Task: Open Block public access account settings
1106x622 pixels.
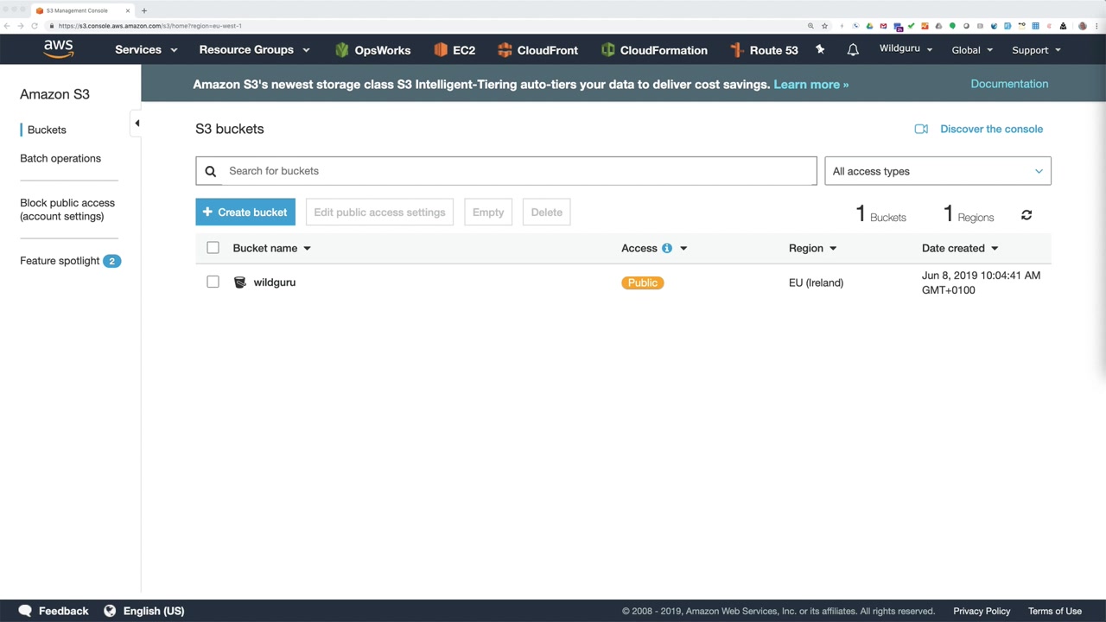Action: (x=67, y=210)
